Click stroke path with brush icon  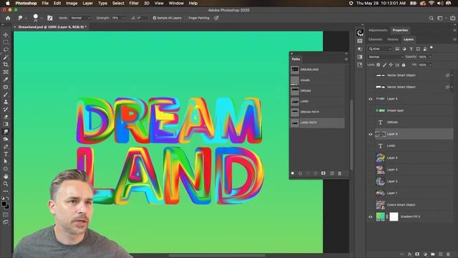[300, 173]
